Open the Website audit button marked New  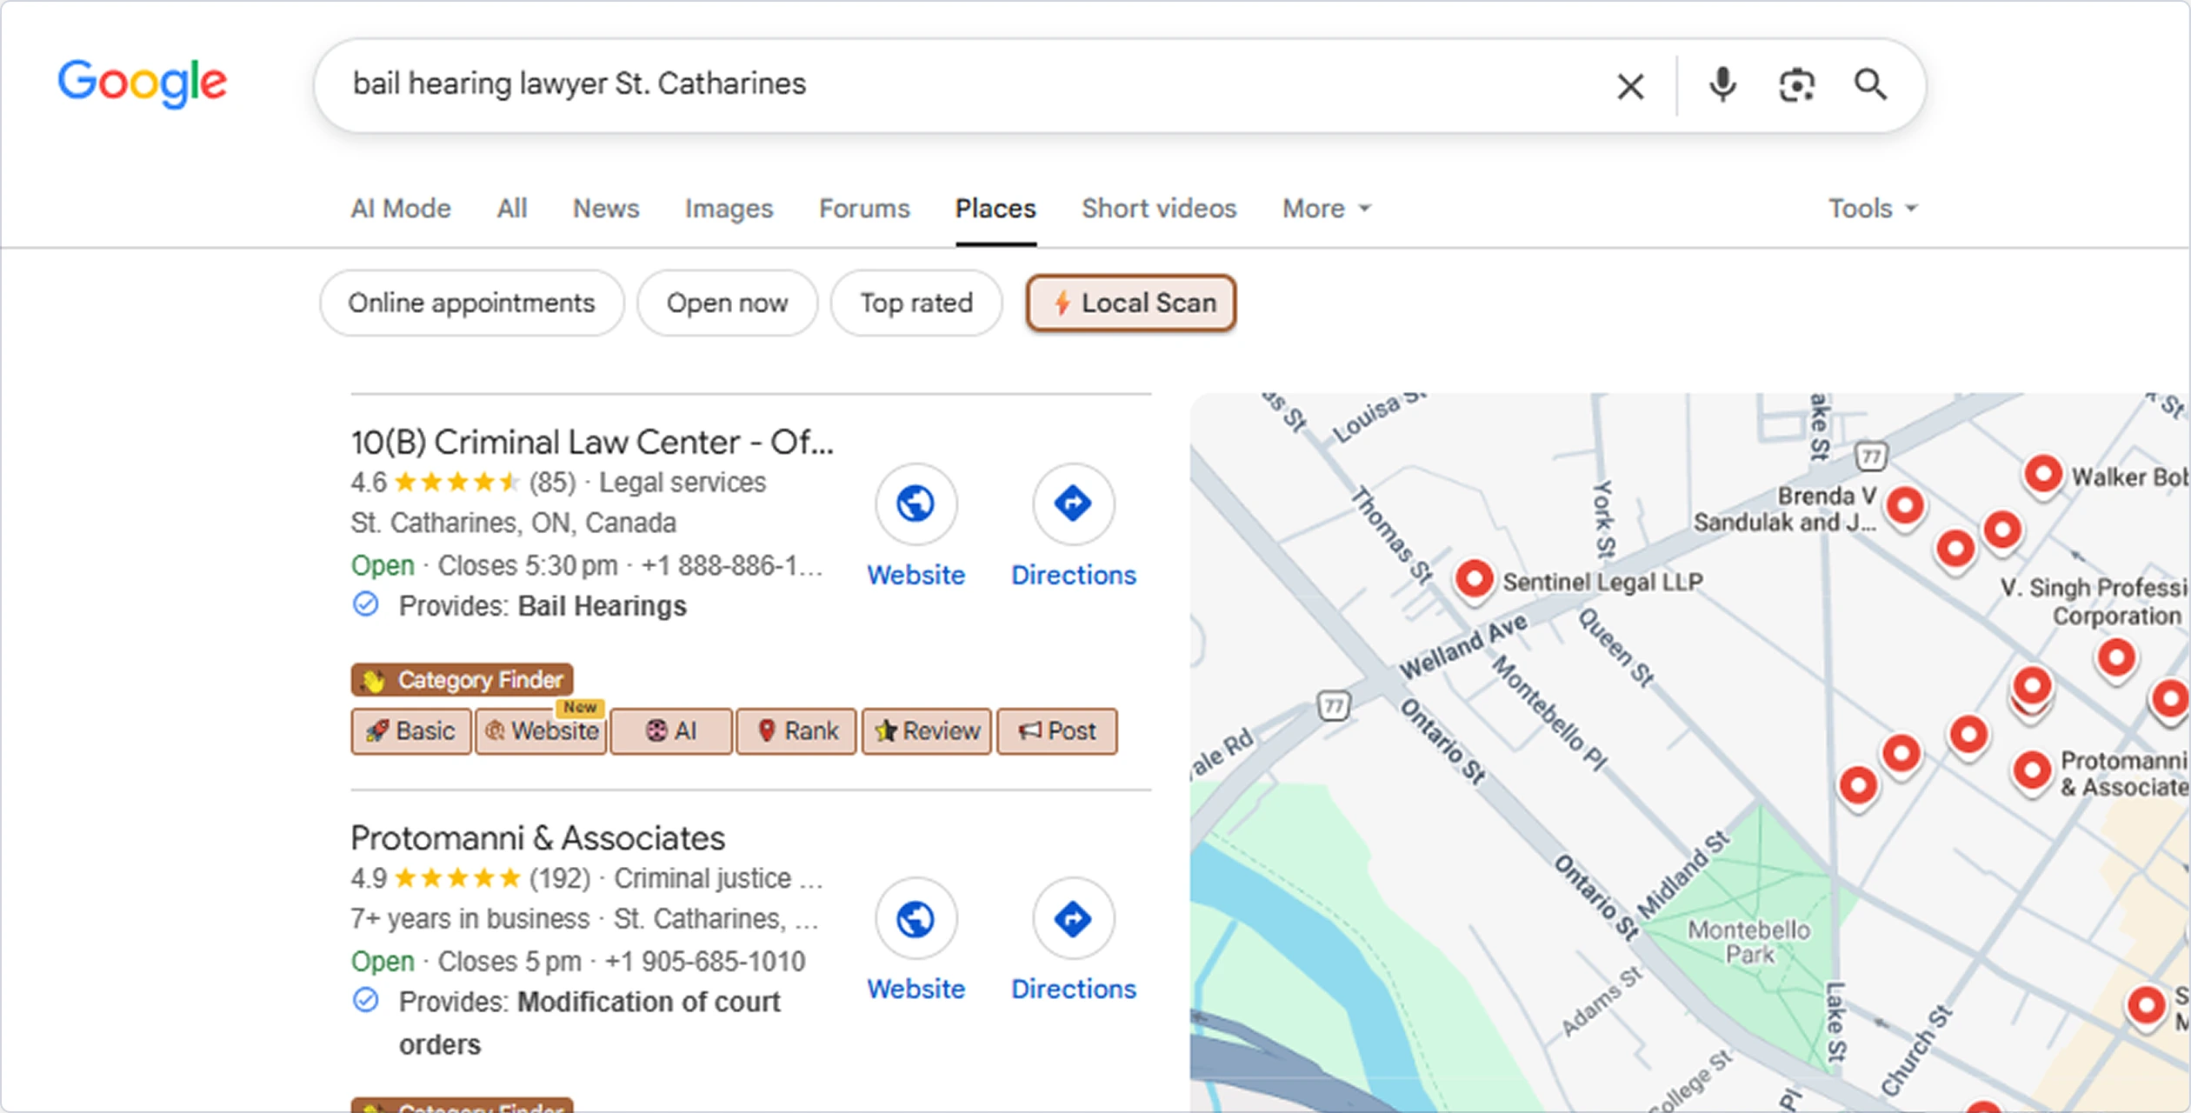(541, 731)
